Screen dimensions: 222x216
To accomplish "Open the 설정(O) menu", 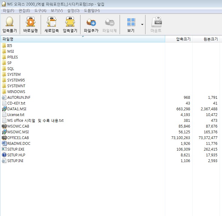I will [x=73, y=11].
